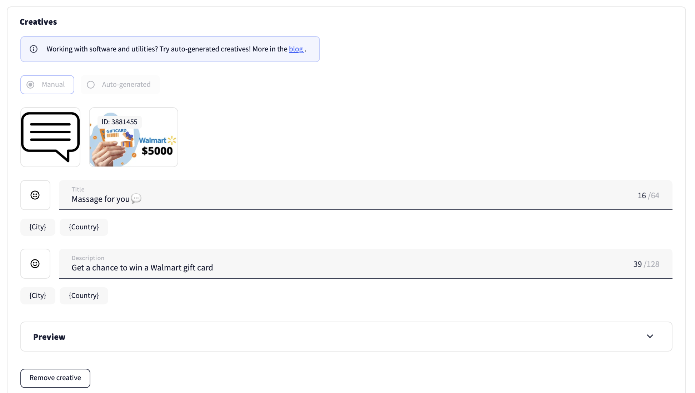Click the ID: 3881455 label badge

tap(120, 122)
